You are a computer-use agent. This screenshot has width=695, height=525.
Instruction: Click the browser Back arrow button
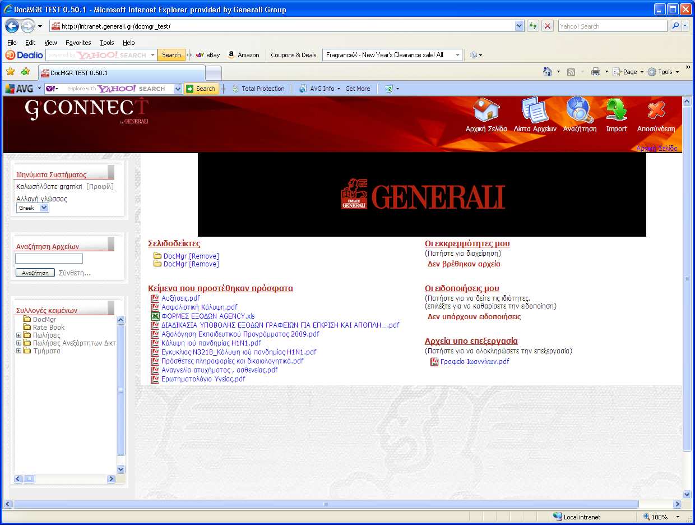pos(12,26)
